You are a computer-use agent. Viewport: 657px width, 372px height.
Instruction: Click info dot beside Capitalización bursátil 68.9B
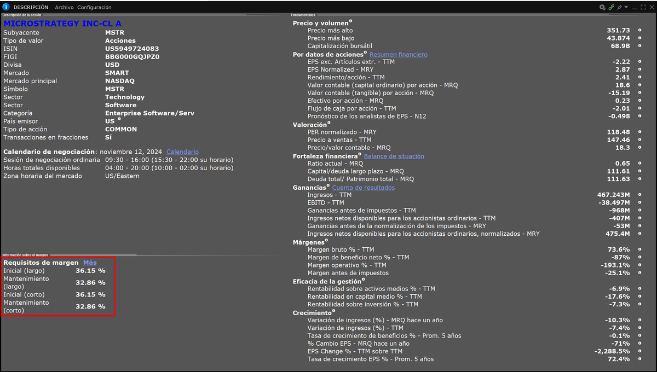(x=639, y=46)
